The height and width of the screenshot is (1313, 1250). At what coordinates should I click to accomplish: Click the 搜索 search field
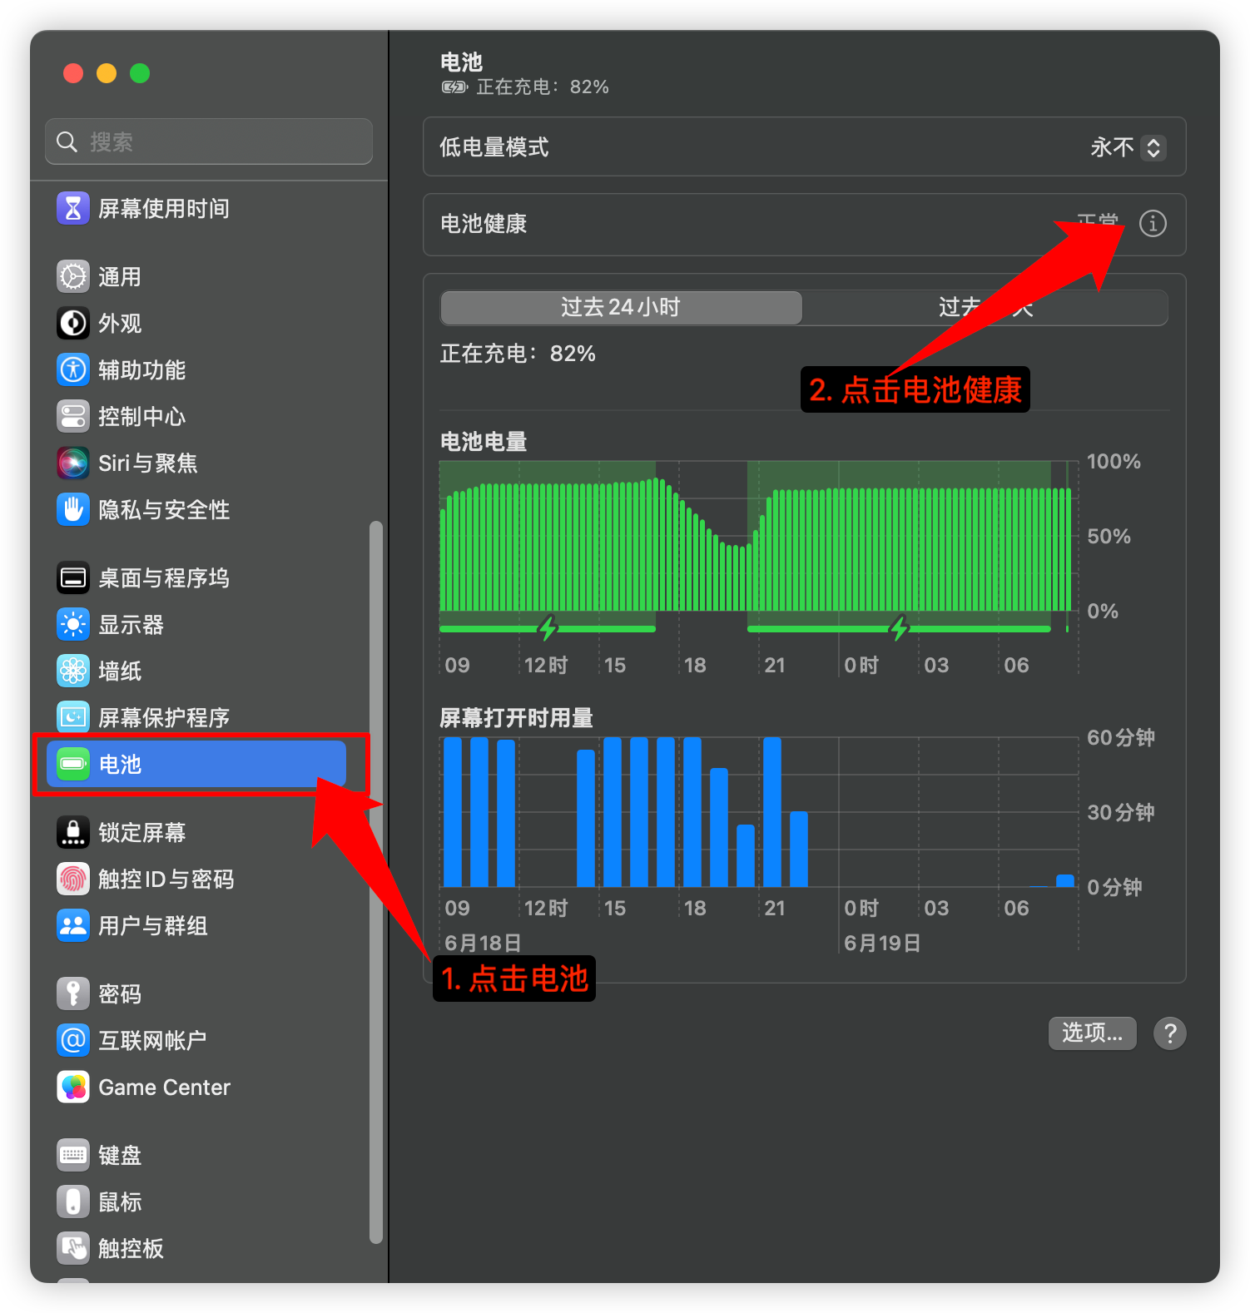[209, 142]
